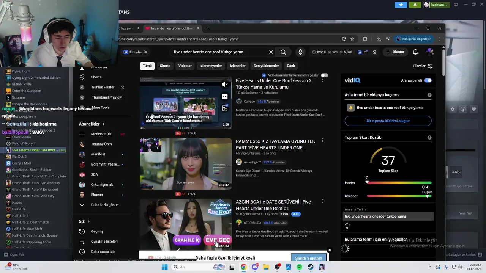486x273 pixels.
Task: Open Spotify from the Windows taskbar
Action: tap(299, 267)
